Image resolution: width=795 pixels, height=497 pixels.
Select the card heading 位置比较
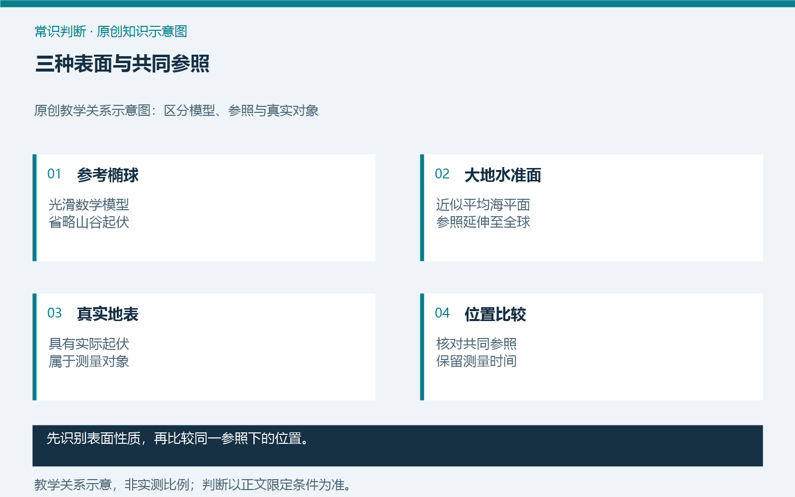pos(495,314)
